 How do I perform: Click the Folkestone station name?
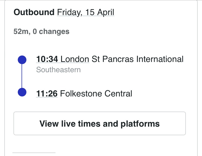click(x=81, y=93)
